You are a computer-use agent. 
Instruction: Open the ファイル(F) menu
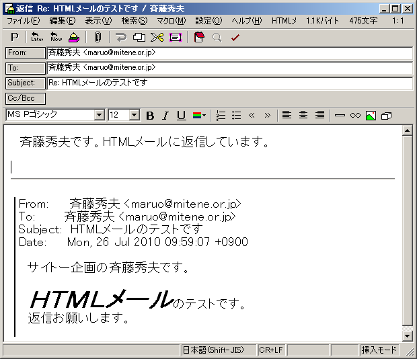pyautogui.click(x=23, y=21)
